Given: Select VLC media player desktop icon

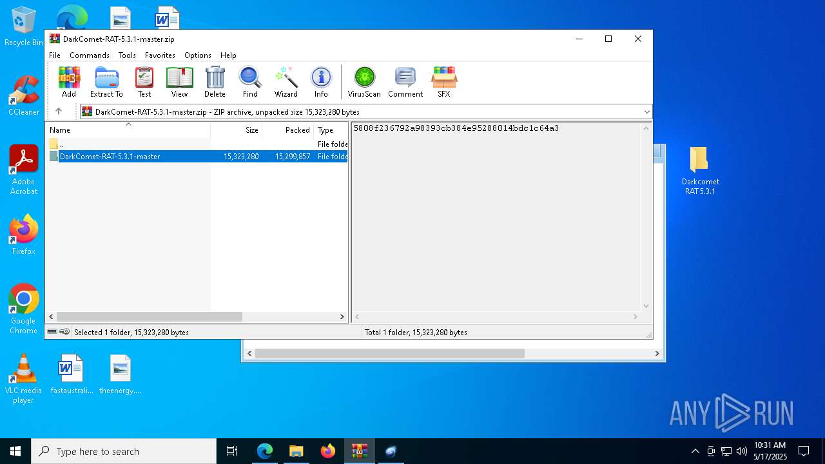Looking at the screenshot, I should (24, 379).
